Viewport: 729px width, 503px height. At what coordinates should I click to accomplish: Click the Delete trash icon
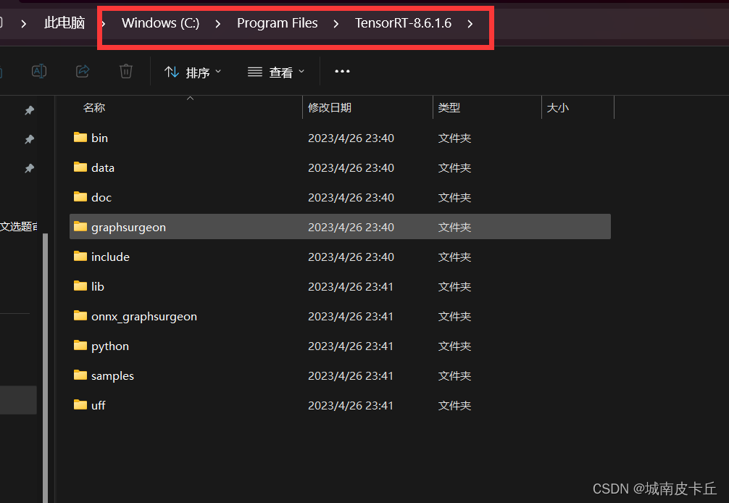click(126, 71)
